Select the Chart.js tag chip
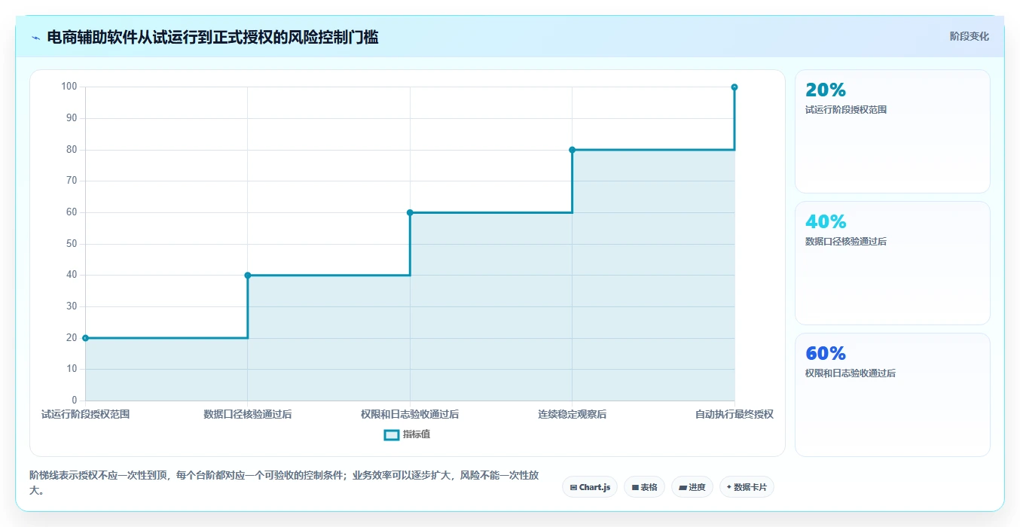Screen dimensions: 1020x527 590,487
